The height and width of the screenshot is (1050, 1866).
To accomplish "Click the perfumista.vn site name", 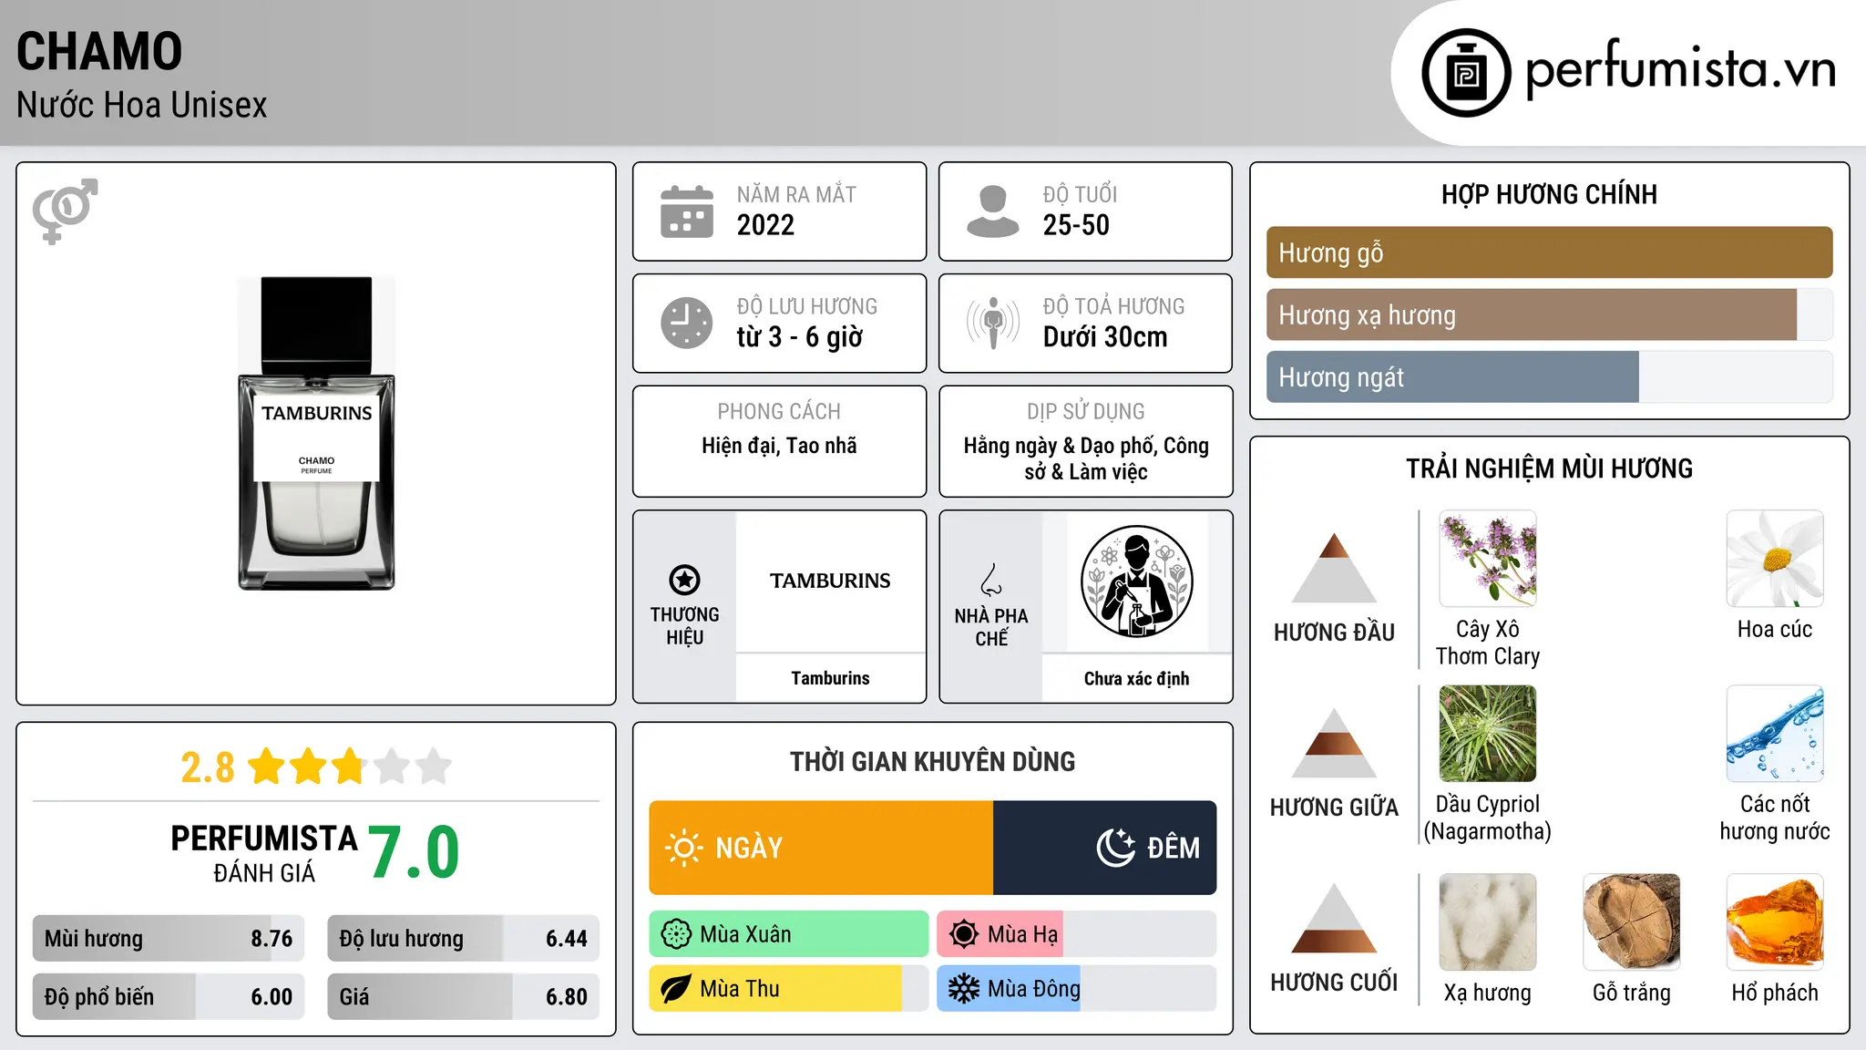I will pos(1681,69).
